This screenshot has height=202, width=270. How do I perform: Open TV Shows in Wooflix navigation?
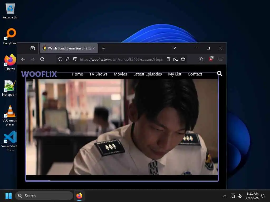tap(98, 74)
